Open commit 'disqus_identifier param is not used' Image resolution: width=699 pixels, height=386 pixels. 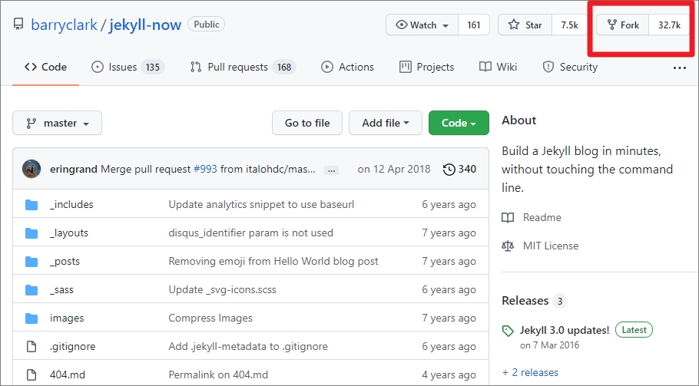250,233
